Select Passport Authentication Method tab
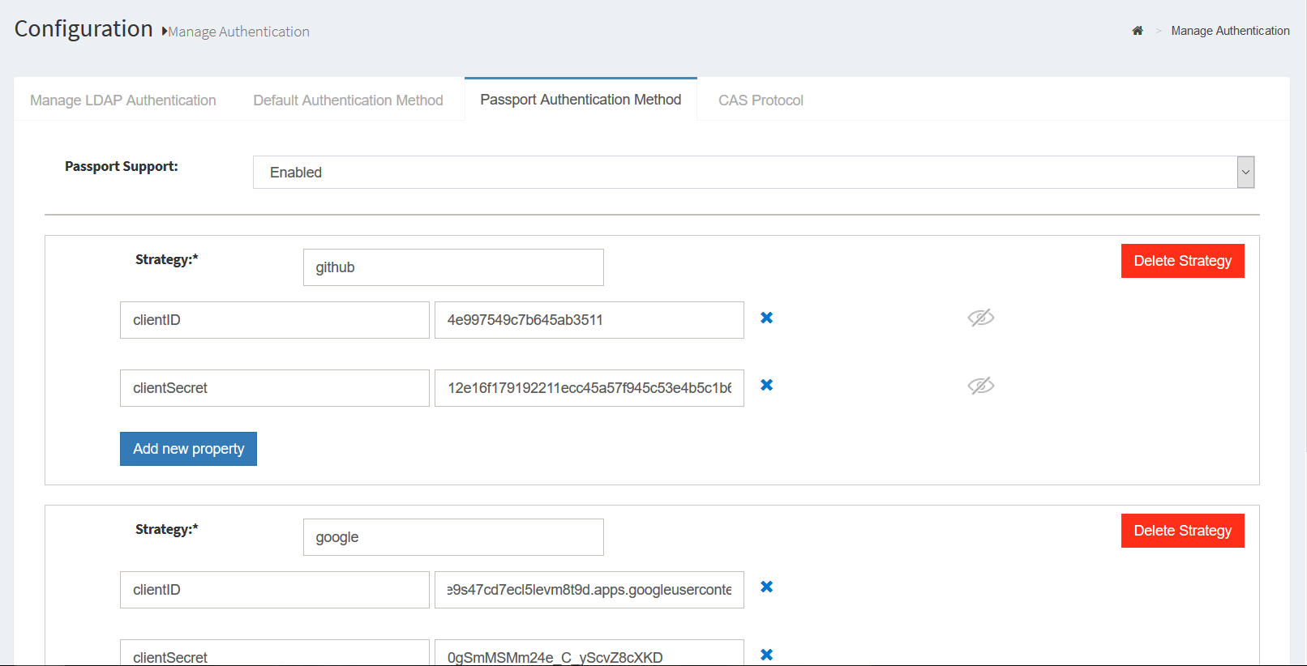This screenshot has width=1307, height=666. pyautogui.click(x=581, y=100)
